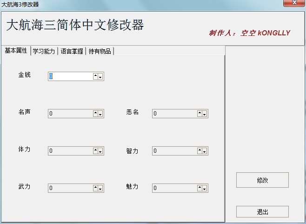
Task: Open the 语言掌握 tab
Action: point(72,51)
